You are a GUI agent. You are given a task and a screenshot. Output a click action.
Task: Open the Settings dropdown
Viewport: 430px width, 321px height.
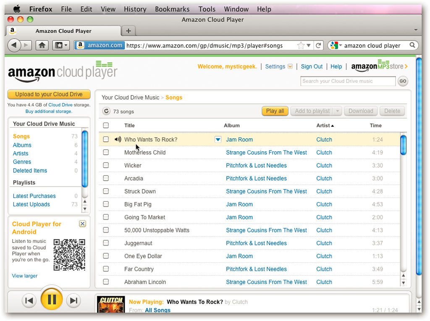290,66
